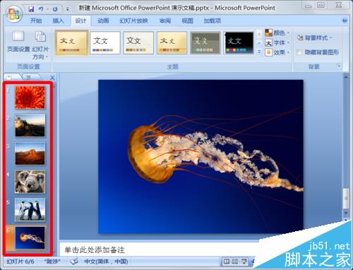Close the slide thumbnail pane

52,78
